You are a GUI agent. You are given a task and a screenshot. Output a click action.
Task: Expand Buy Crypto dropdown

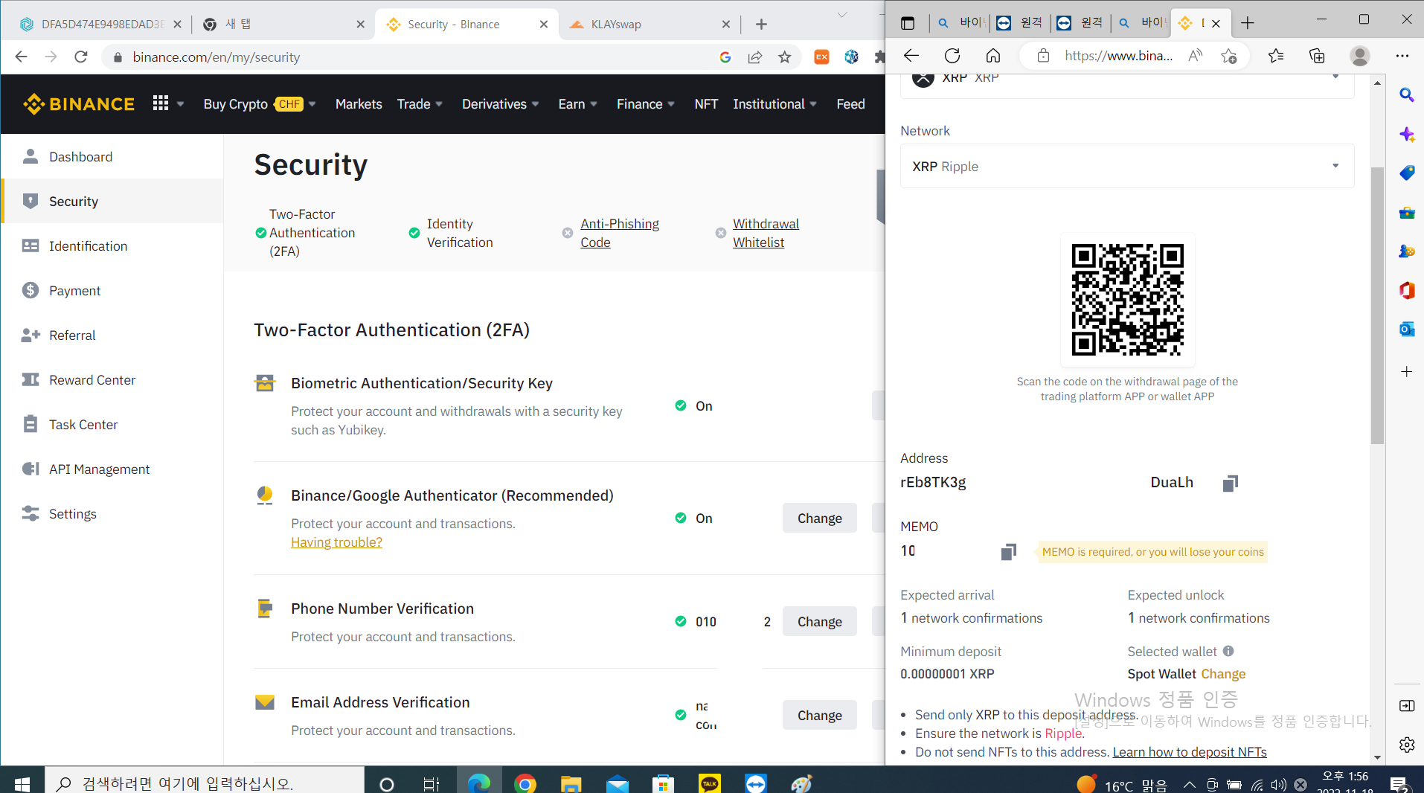(260, 104)
